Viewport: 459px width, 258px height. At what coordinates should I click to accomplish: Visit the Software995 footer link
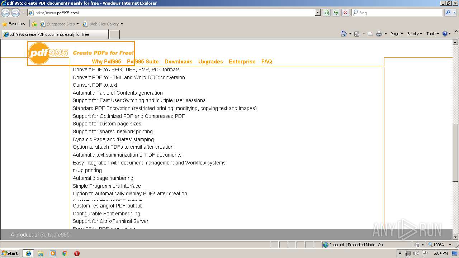55,235
